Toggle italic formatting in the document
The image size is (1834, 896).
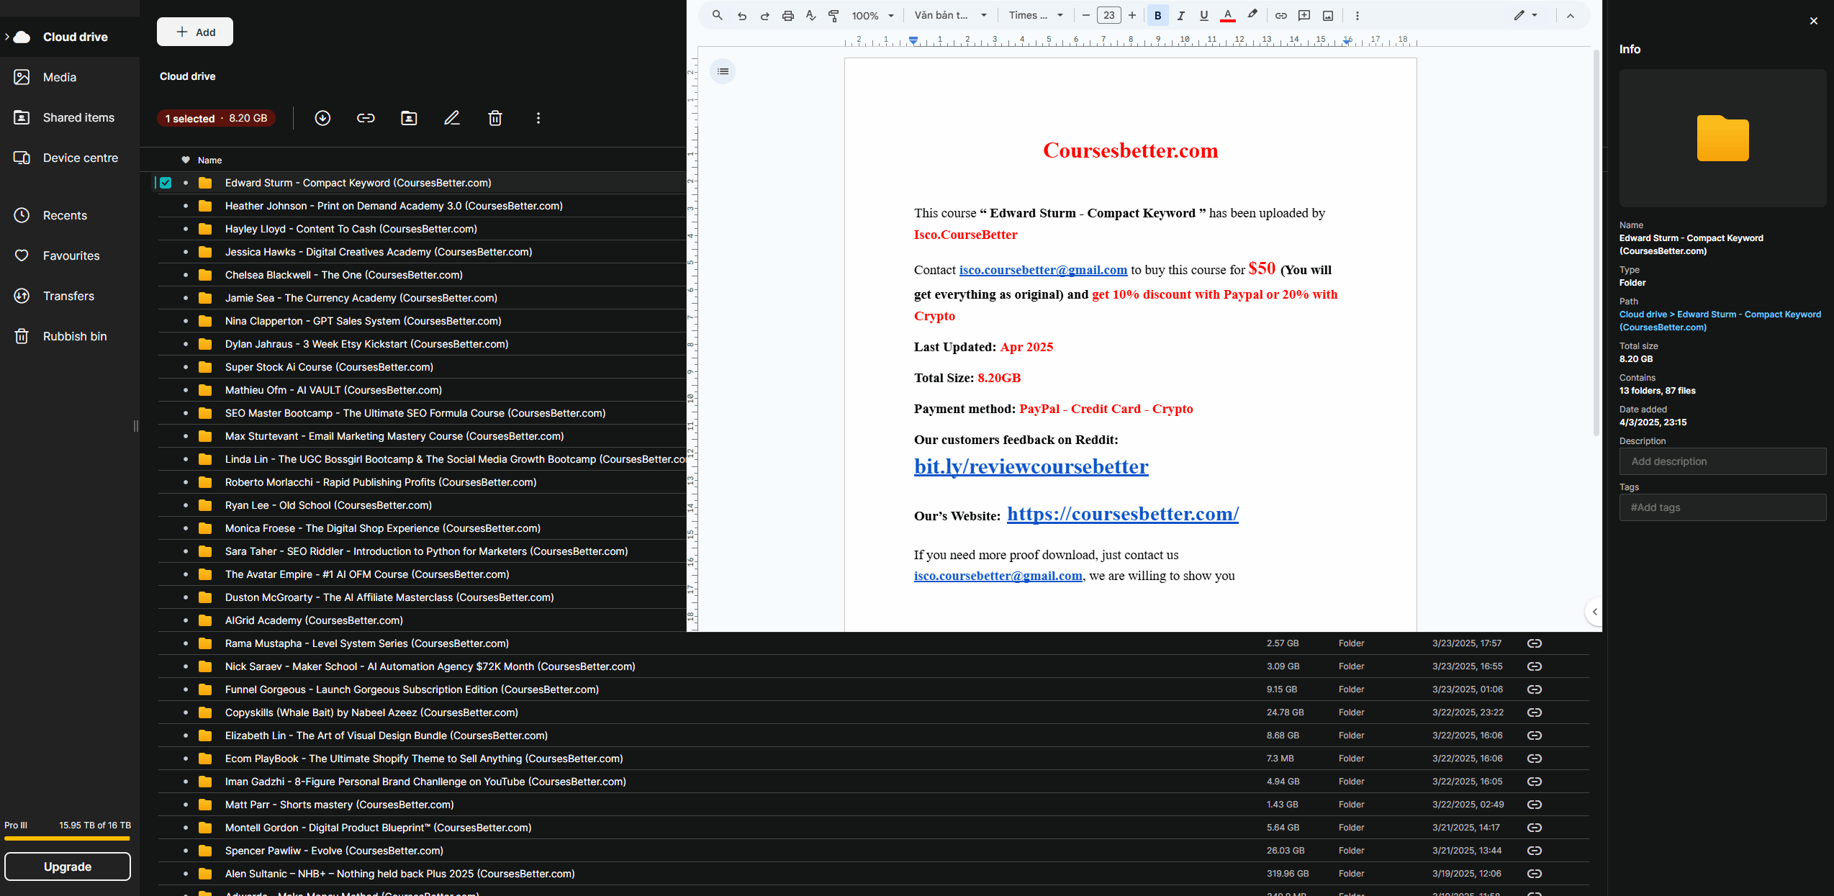tap(1180, 15)
